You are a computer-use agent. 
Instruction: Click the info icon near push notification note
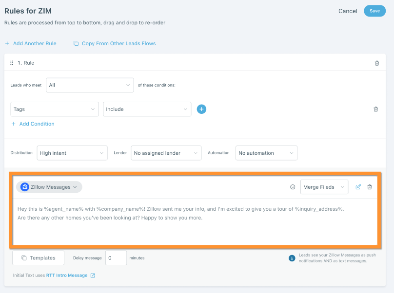coord(292,258)
